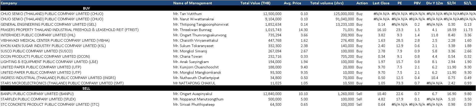Click Mr. Ongart Auapinyakul name
Image resolution: width=476 pixels, height=107 pixels.
point(193,94)
